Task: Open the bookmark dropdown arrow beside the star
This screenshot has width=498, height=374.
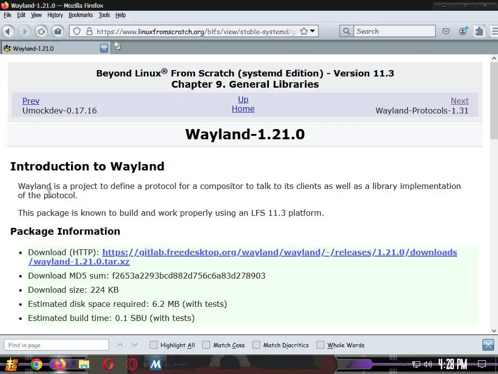Action: point(313,31)
